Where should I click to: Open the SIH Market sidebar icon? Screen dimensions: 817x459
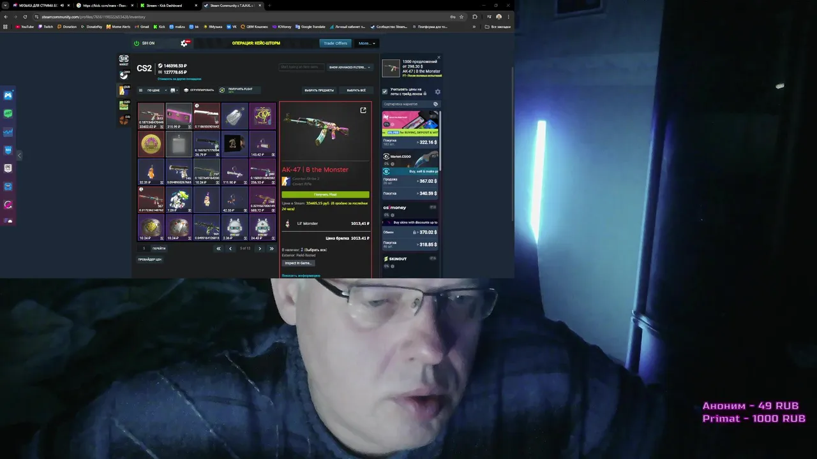[x=124, y=61]
